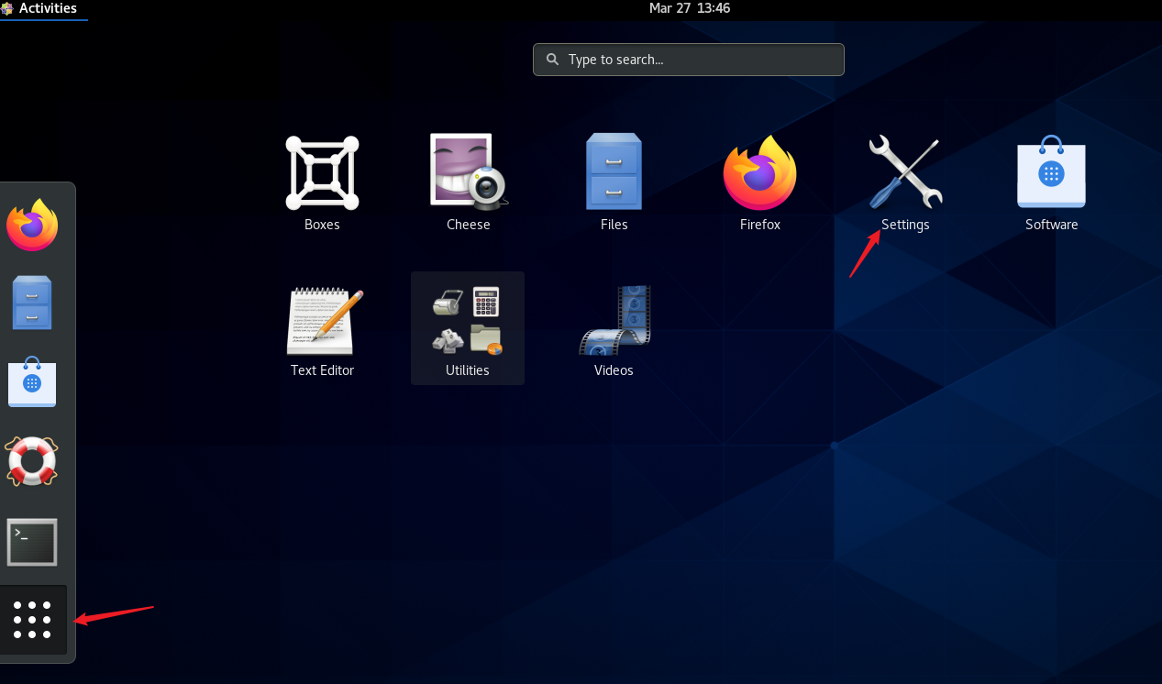The image size is (1162, 684).
Task: Click the Activities menu item
Action: click(x=44, y=8)
